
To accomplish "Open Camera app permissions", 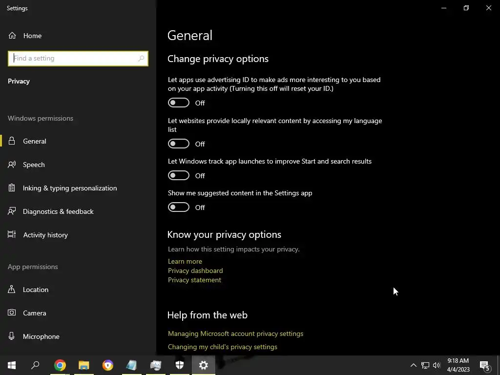I will (x=78, y=313).
